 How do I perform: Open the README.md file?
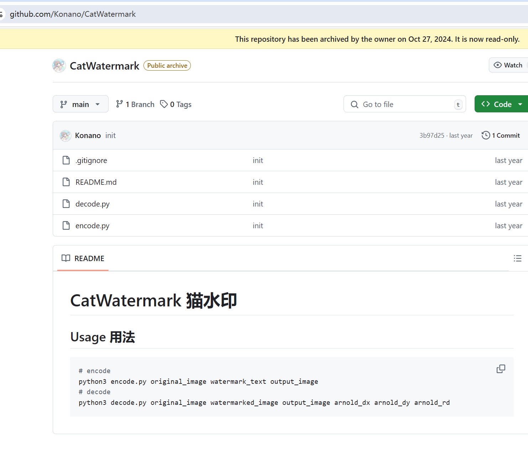click(x=96, y=182)
